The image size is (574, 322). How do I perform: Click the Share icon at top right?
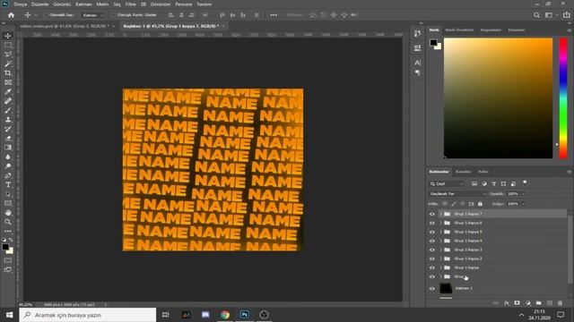(x=566, y=15)
